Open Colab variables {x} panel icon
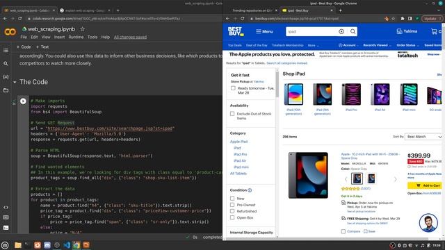The width and height of the screenshot is (445, 250). point(6,77)
